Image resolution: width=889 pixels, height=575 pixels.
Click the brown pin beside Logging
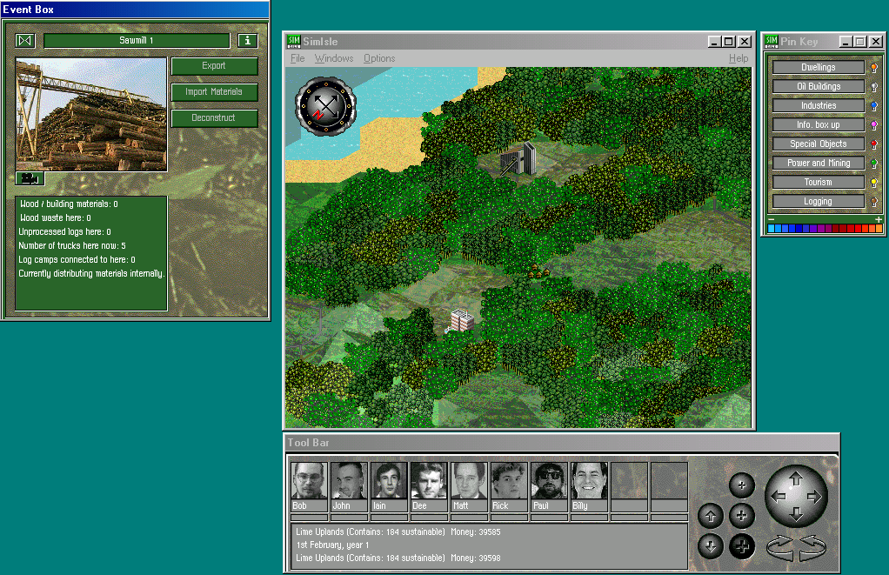pyautogui.click(x=874, y=202)
